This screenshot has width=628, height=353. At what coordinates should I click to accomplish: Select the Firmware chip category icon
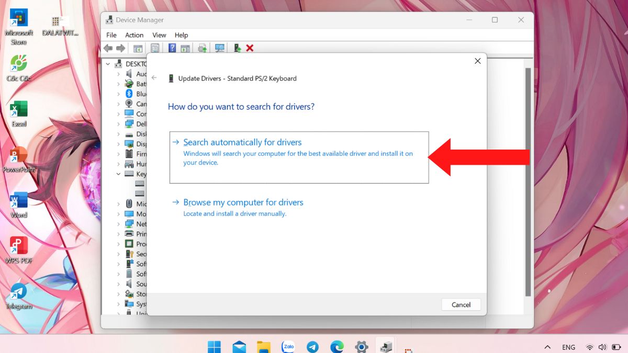tap(129, 154)
